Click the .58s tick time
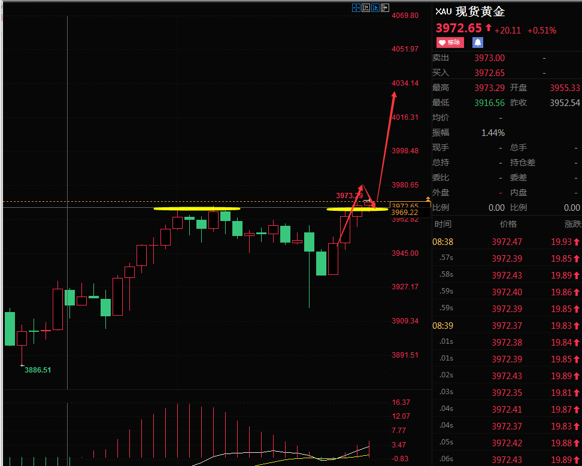The height and width of the screenshot is (466, 582). coord(446,274)
